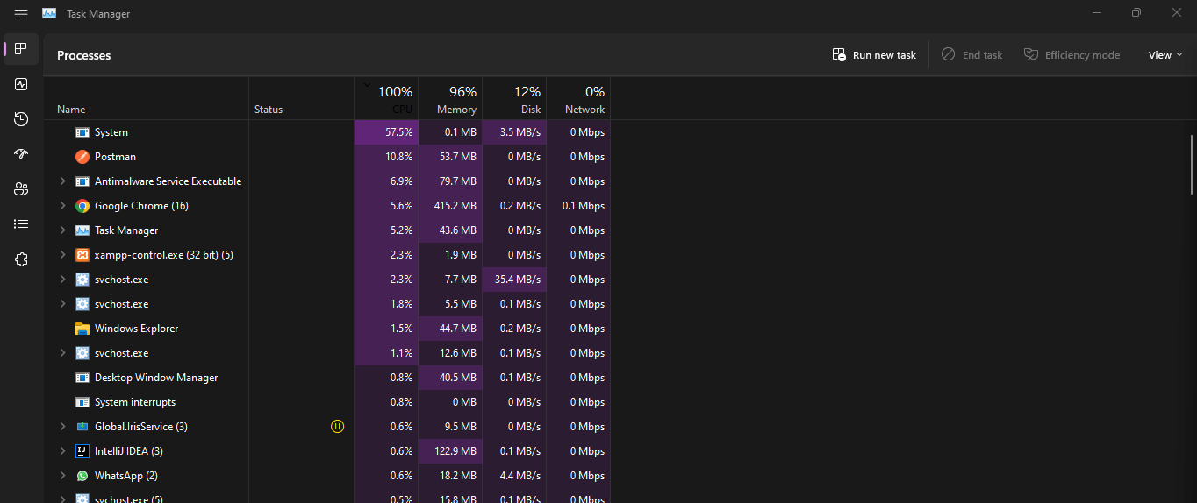Image resolution: width=1197 pixels, height=503 pixels.
Task: Open the View dropdown menu
Action: tap(1165, 55)
